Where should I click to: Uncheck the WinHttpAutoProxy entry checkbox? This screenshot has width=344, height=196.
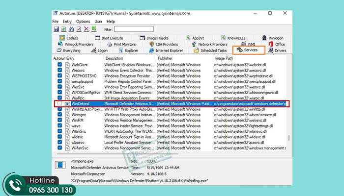[59, 109]
